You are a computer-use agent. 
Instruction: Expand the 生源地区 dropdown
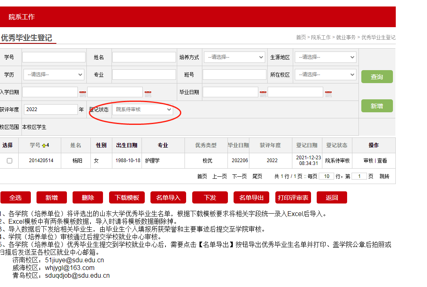click(x=325, y=58)
